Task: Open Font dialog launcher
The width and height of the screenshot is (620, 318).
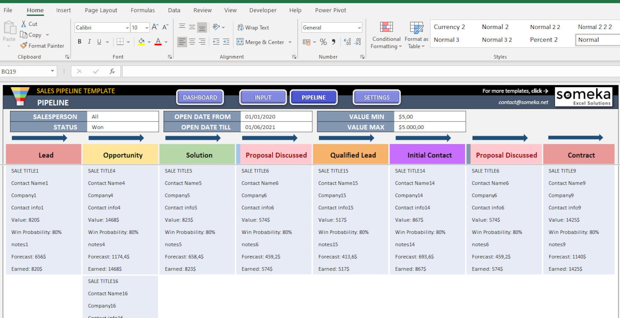Action: pyautogui.click(x=170, y=57)
